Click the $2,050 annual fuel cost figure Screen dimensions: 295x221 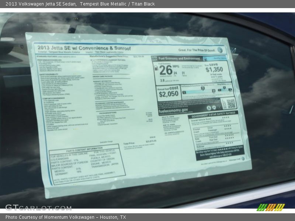point(169,94)
